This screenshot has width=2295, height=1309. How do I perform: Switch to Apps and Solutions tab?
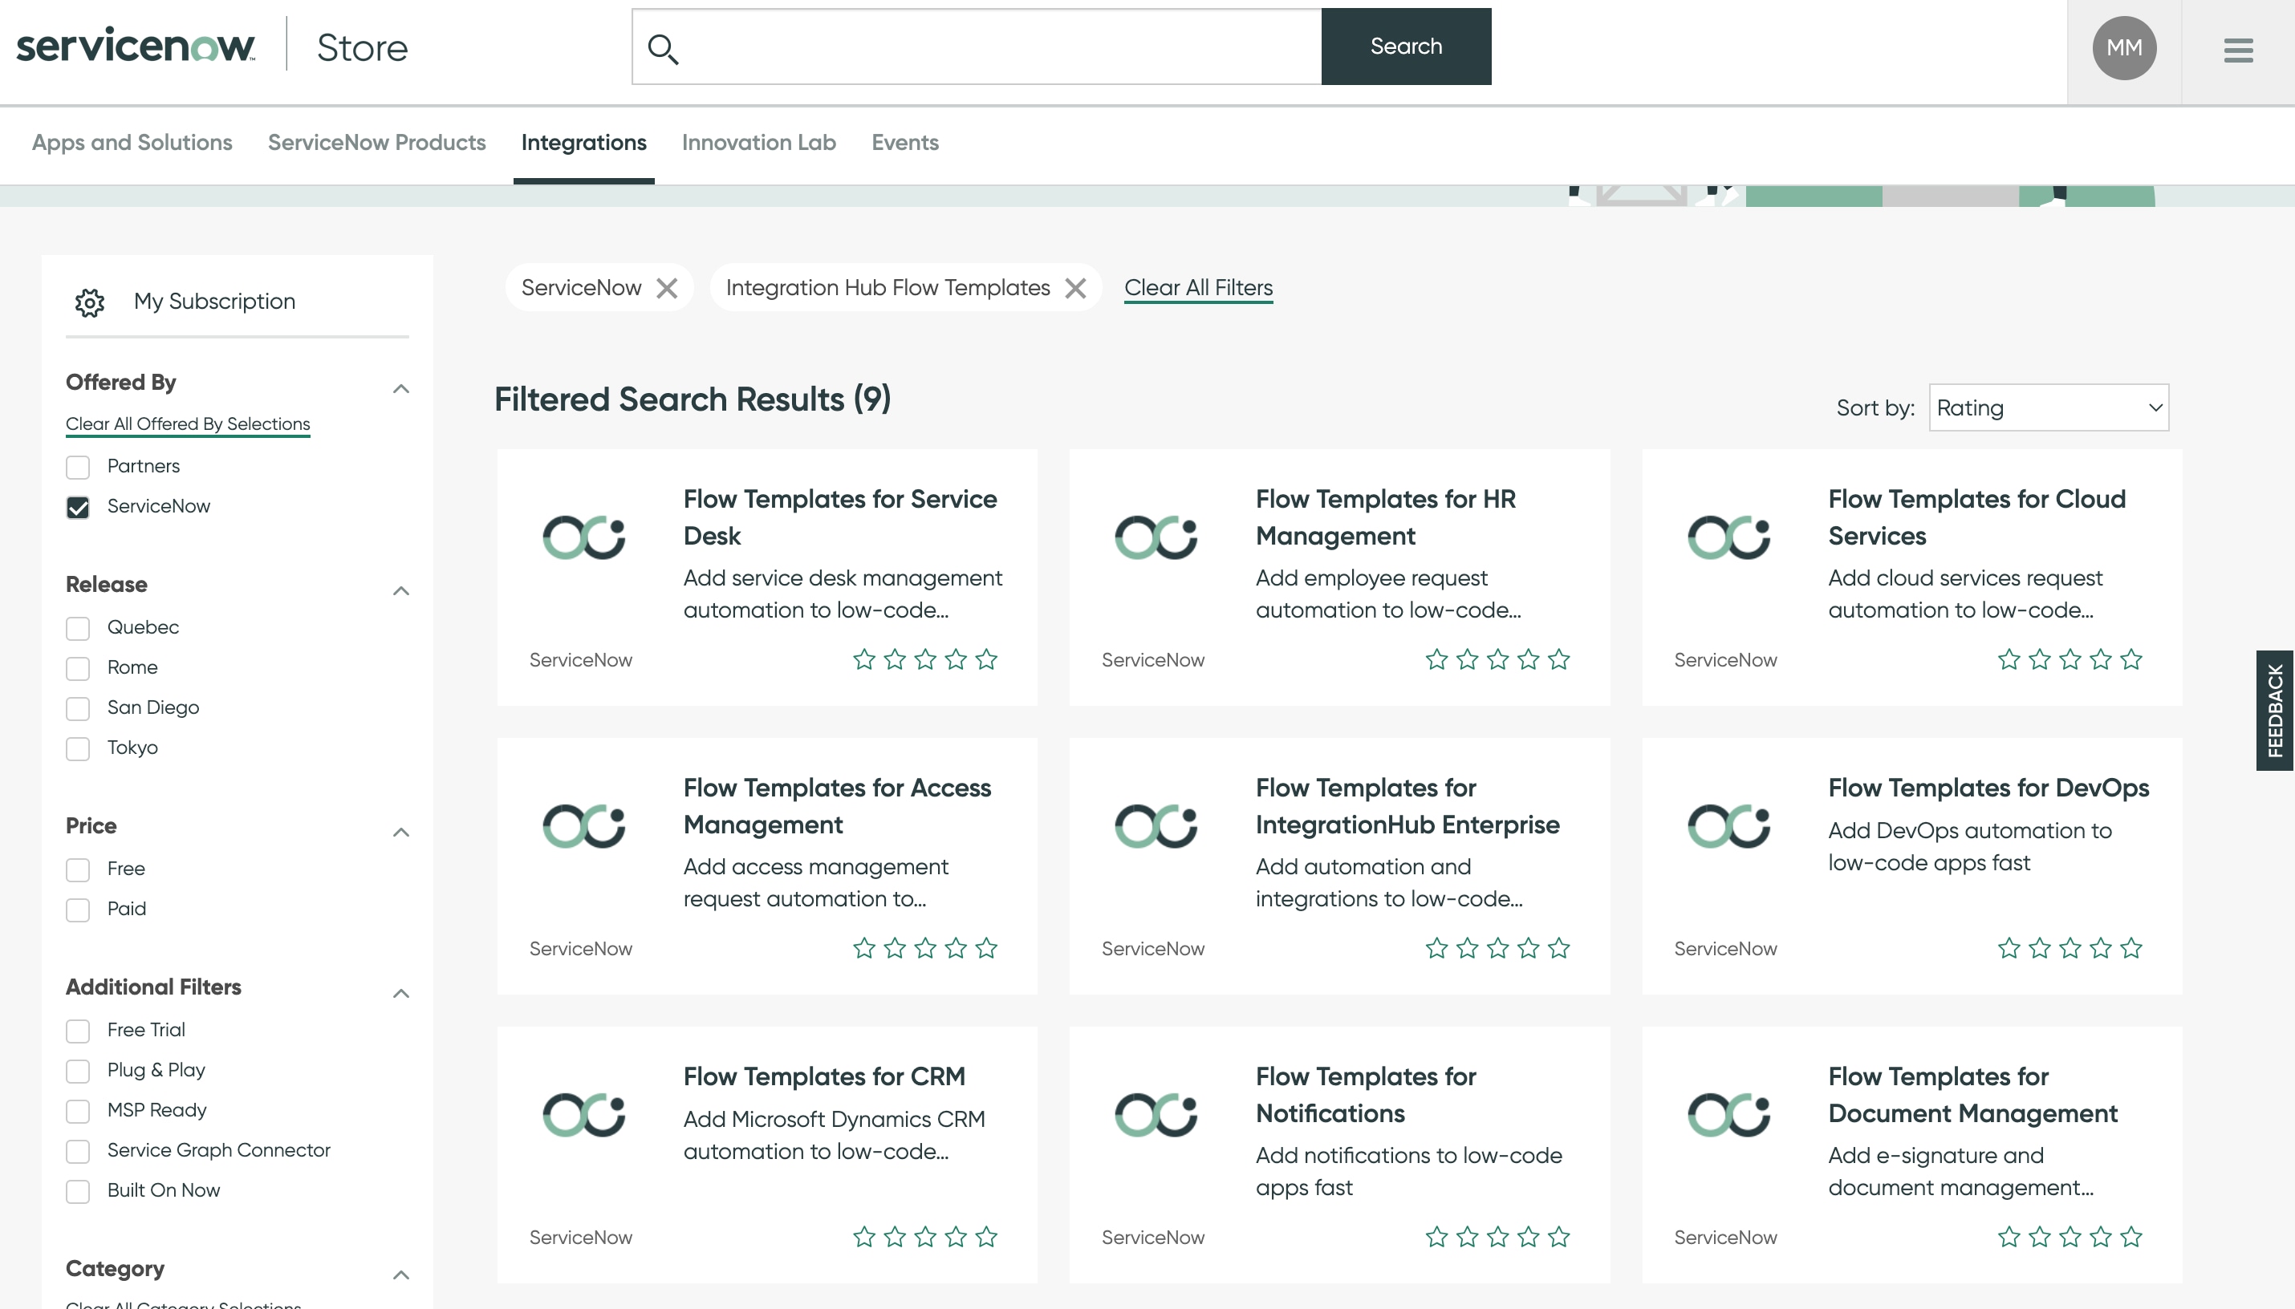pos(132,143)
